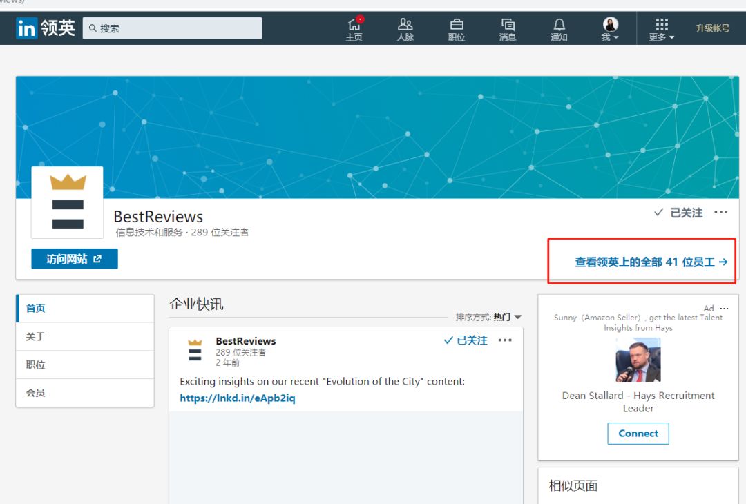Screen dimensions: 746x504
Task: Open the 人脉 network icon
Action: pos(405,29)
